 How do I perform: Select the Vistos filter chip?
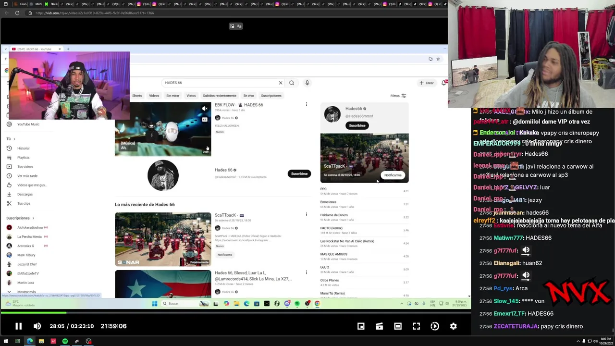(x=191, y=96)
